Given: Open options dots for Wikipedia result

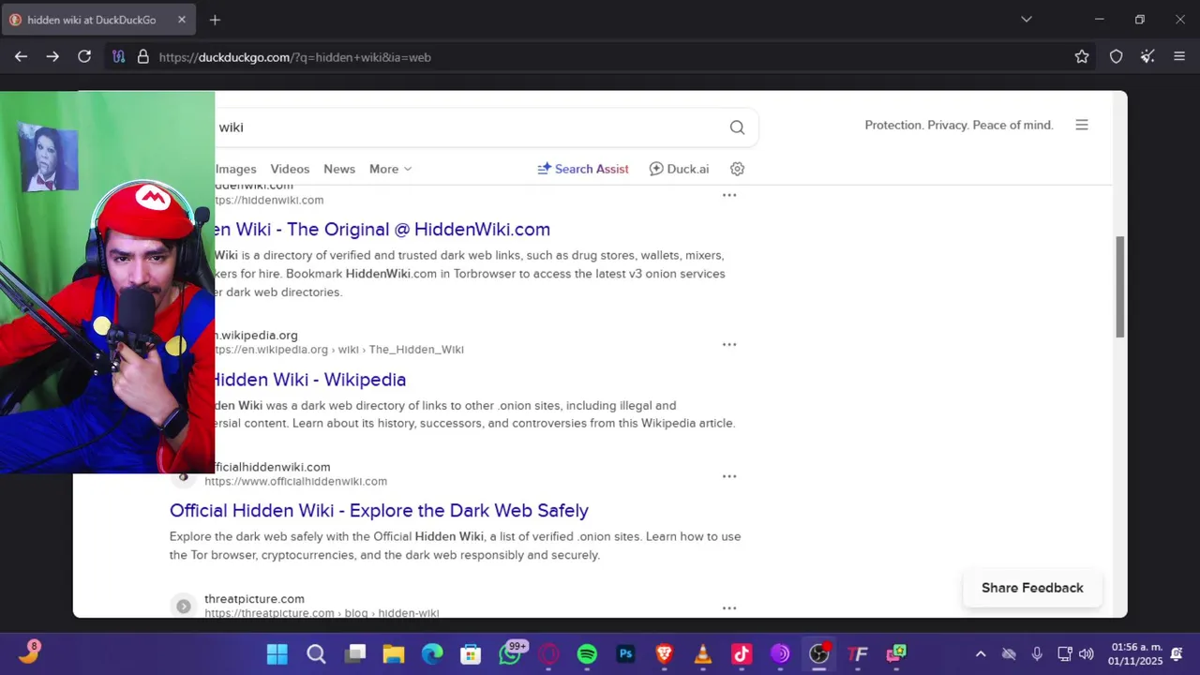Looking at the screenshot, I should coord(729,345).
